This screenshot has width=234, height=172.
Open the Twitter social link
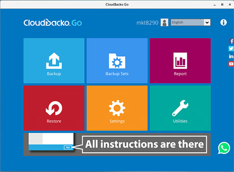(x=231, y=49)
